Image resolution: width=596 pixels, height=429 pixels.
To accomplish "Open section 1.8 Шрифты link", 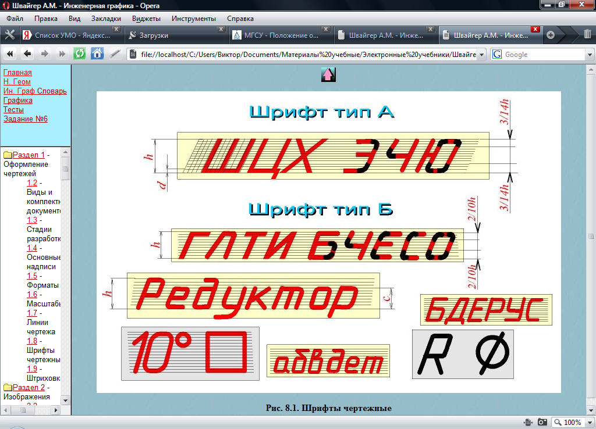I will tap(32, 341).
